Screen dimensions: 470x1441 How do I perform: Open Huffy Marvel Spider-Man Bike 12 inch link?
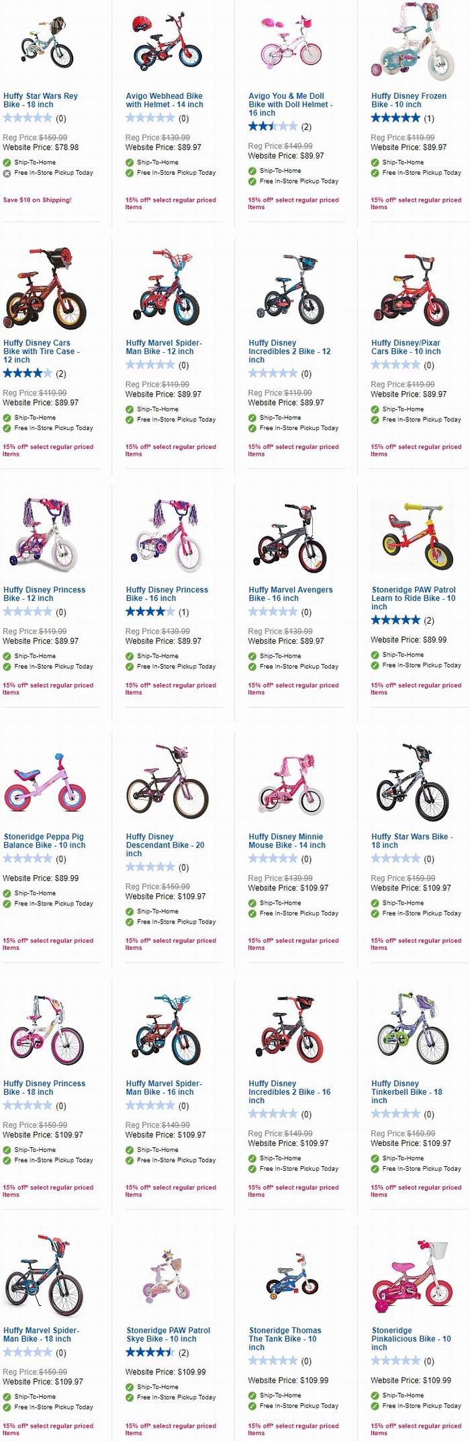164,347
